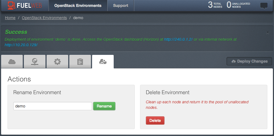This screenshot has height=136, width=274.
Task: Click the red Delete button
Action: (x=155, y=120)
